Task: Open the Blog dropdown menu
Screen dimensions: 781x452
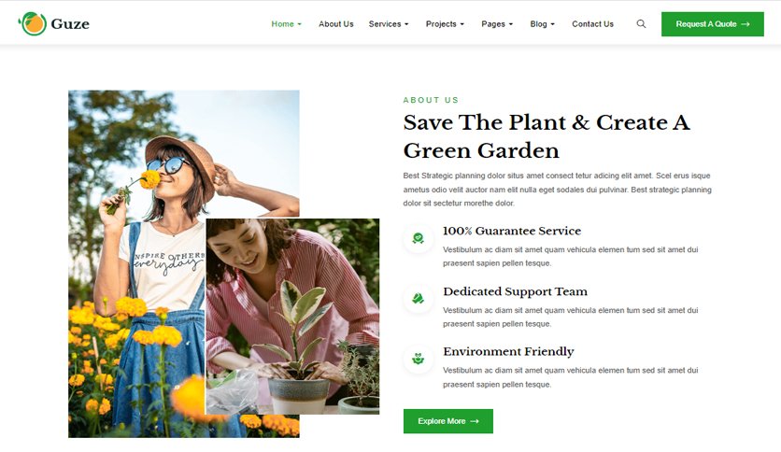Action: [x=542, y=24]
